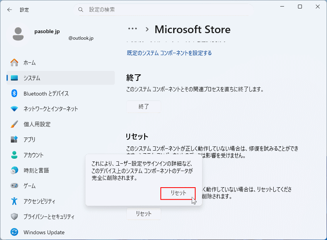Open ネットワークとインターネット settings
This screenshot has height=240, width=327.
[51, 109]
